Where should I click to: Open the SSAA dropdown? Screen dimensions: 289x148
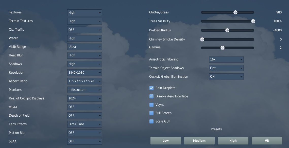84,141
